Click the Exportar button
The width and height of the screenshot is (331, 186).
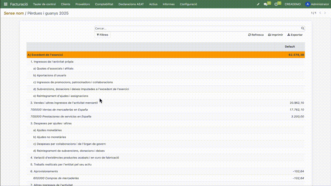(x=295, y=35)
